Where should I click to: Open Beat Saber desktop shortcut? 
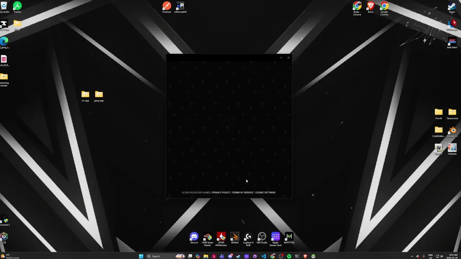[x=452, y=43]
